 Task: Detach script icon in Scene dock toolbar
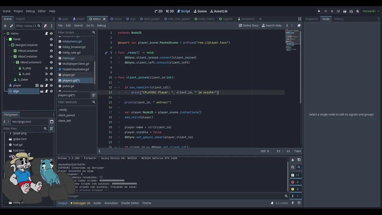point(45,26)
